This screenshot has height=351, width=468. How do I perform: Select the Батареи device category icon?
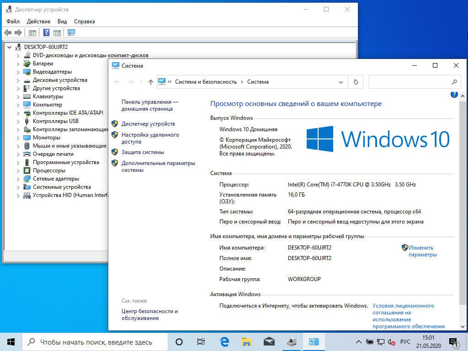click(x=27, y=64)
